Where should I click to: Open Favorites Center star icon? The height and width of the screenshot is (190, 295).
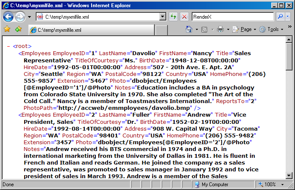[7, 29]
